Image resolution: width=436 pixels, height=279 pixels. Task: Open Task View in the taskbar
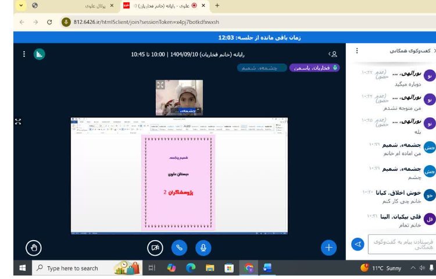coord(152,268)
